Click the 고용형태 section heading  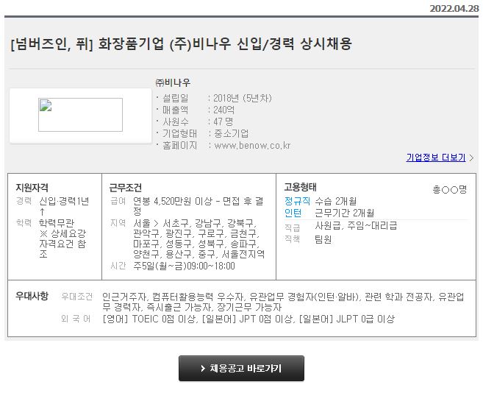pos(301,187)
